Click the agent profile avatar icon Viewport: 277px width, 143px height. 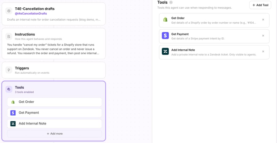pyautogui.click(x=9, y=11)
